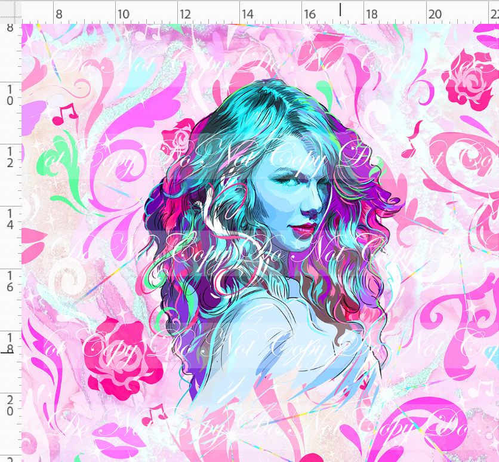The image size is (499, 462).
Task: Click the 18 mark on the vertical ruler
Action: pyautogui.click(x=10, y=344)
